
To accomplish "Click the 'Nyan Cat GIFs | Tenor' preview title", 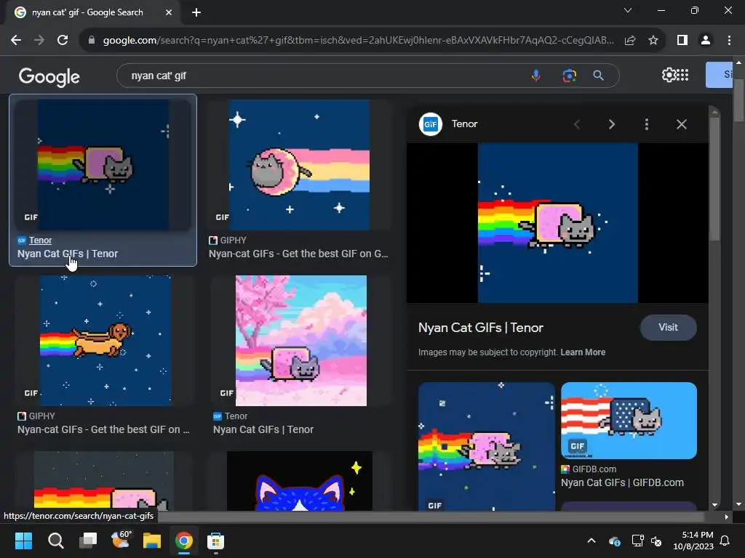I will pos(481,328).
